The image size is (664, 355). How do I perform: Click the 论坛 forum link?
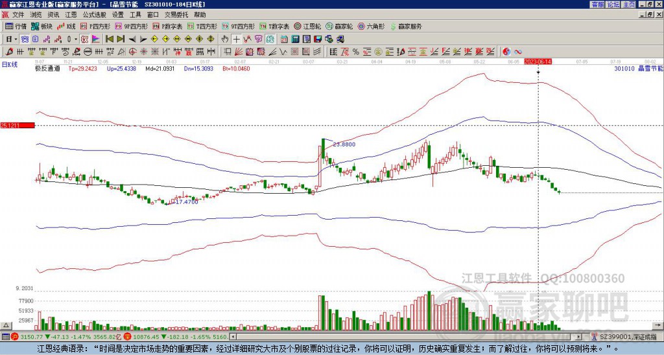(613, 5)
